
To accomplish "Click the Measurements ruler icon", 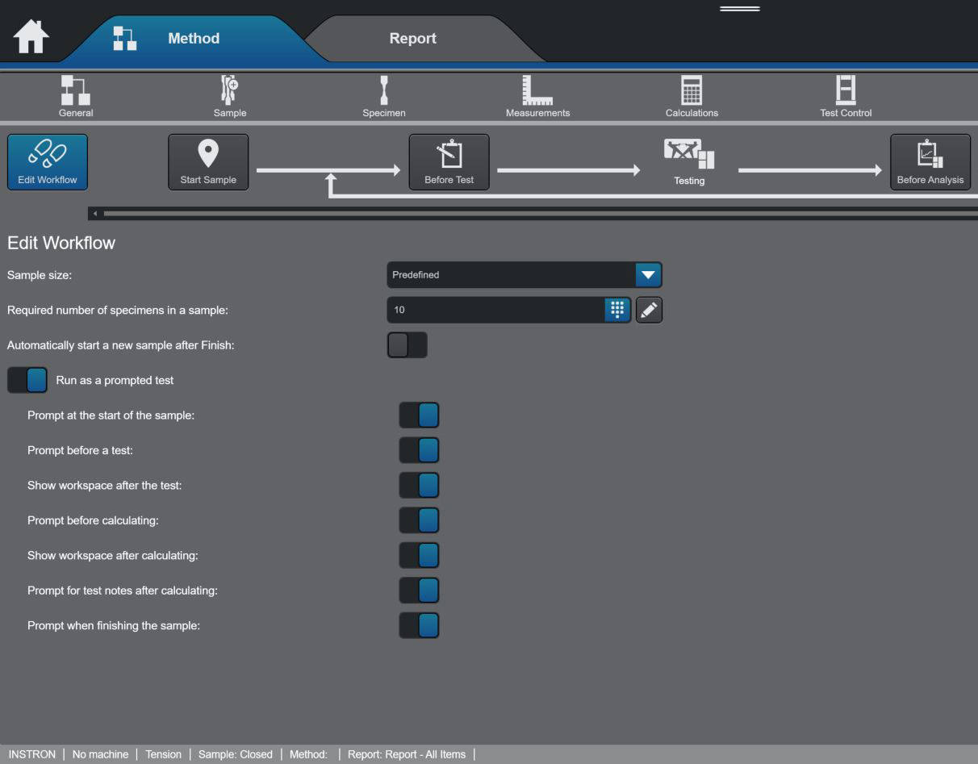I will (x=537, y=94).
